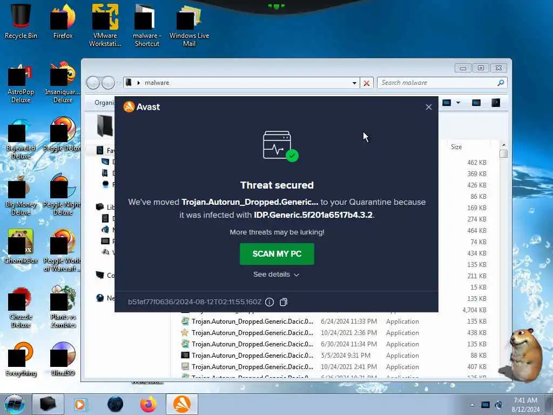Click the green SCAN MY PC button
The image size is (553, 415).
[x=277, y=254]
